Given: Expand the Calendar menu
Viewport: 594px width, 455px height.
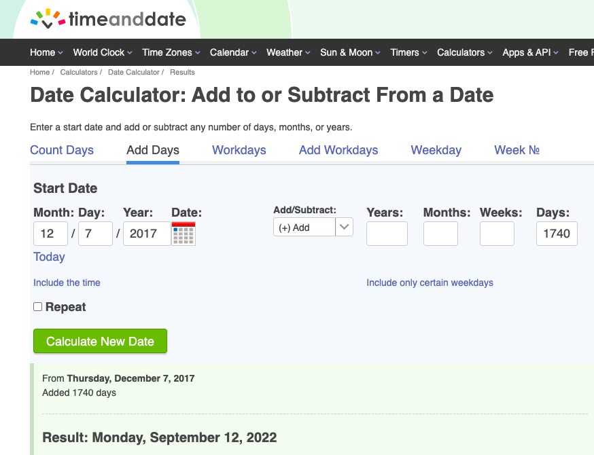Looking at the screenshot, I should pyautogui.click(x=233, y=52).
